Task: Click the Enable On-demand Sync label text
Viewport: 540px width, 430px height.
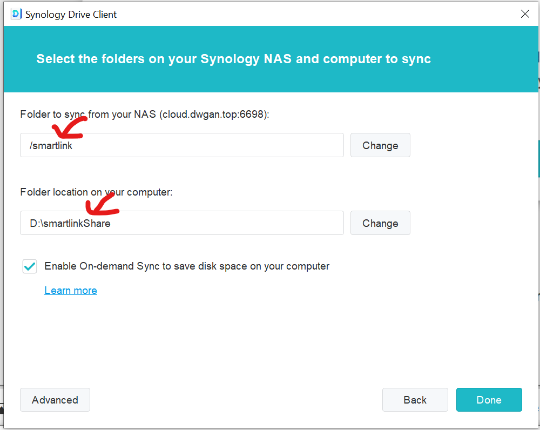Action: [187, 266]
